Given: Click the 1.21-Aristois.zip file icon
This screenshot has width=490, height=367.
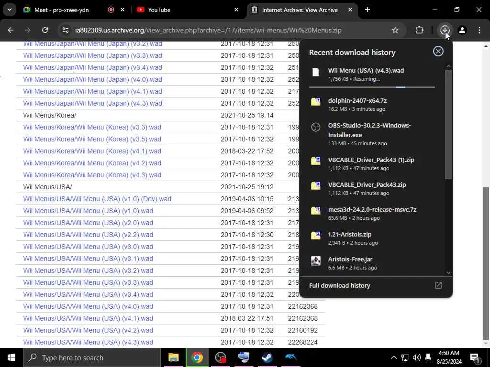Looking at the screenshot, I should (x=316, y=236).
